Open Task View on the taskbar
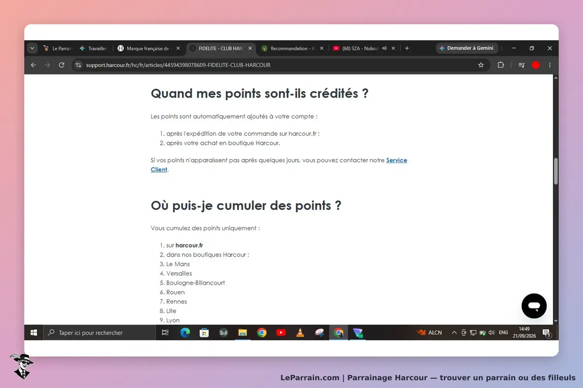Image resolution: width=583 pixels, height=388 pixels. point(165,333)
